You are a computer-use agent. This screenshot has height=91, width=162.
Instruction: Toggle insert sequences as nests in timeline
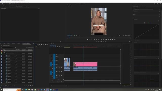click(51, 47)
